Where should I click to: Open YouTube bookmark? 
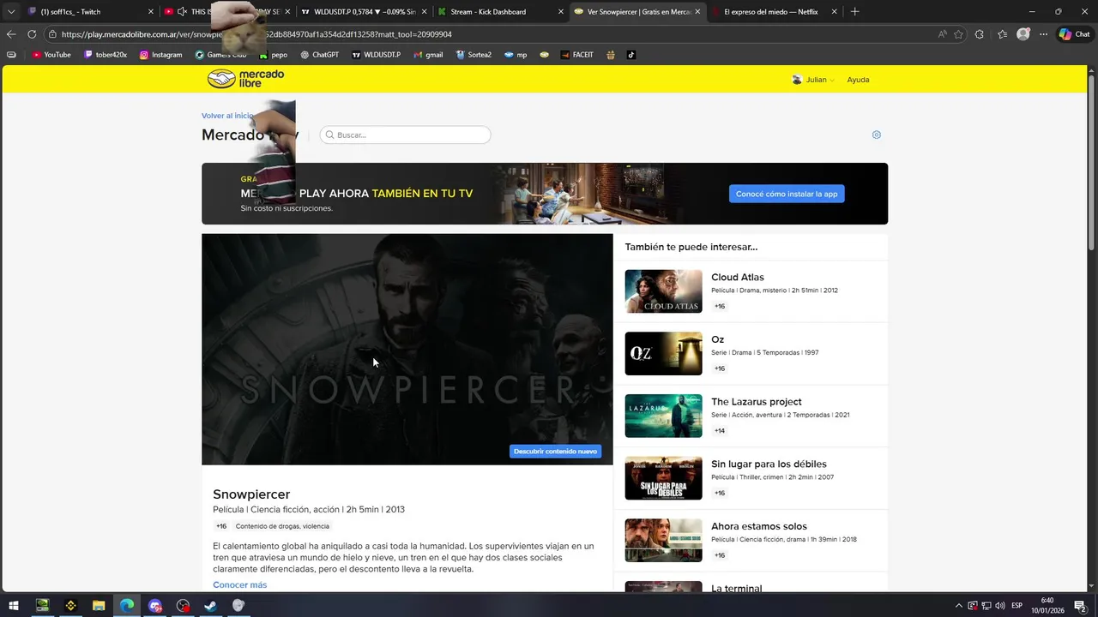[x=51, y=55]
